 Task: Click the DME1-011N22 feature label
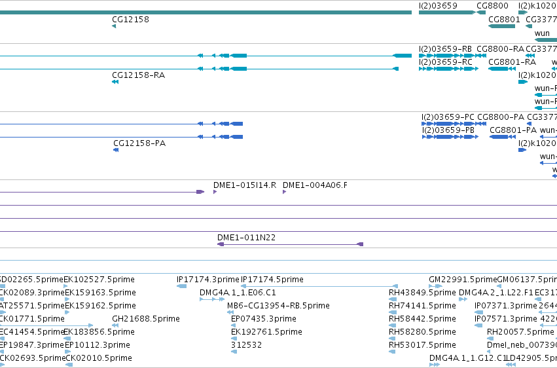[246, 238]
